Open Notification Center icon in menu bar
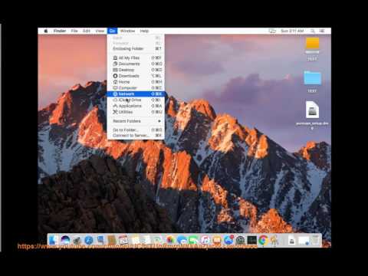 coord(322,31)
